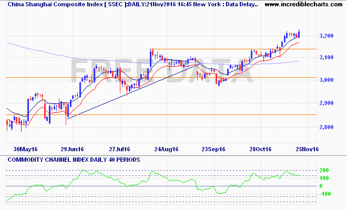Click the Commodity Channel Index Daily 40 Periods heading
Image resolution: width=347 pixels, height=210 pixels.
(x=74, y=160)
